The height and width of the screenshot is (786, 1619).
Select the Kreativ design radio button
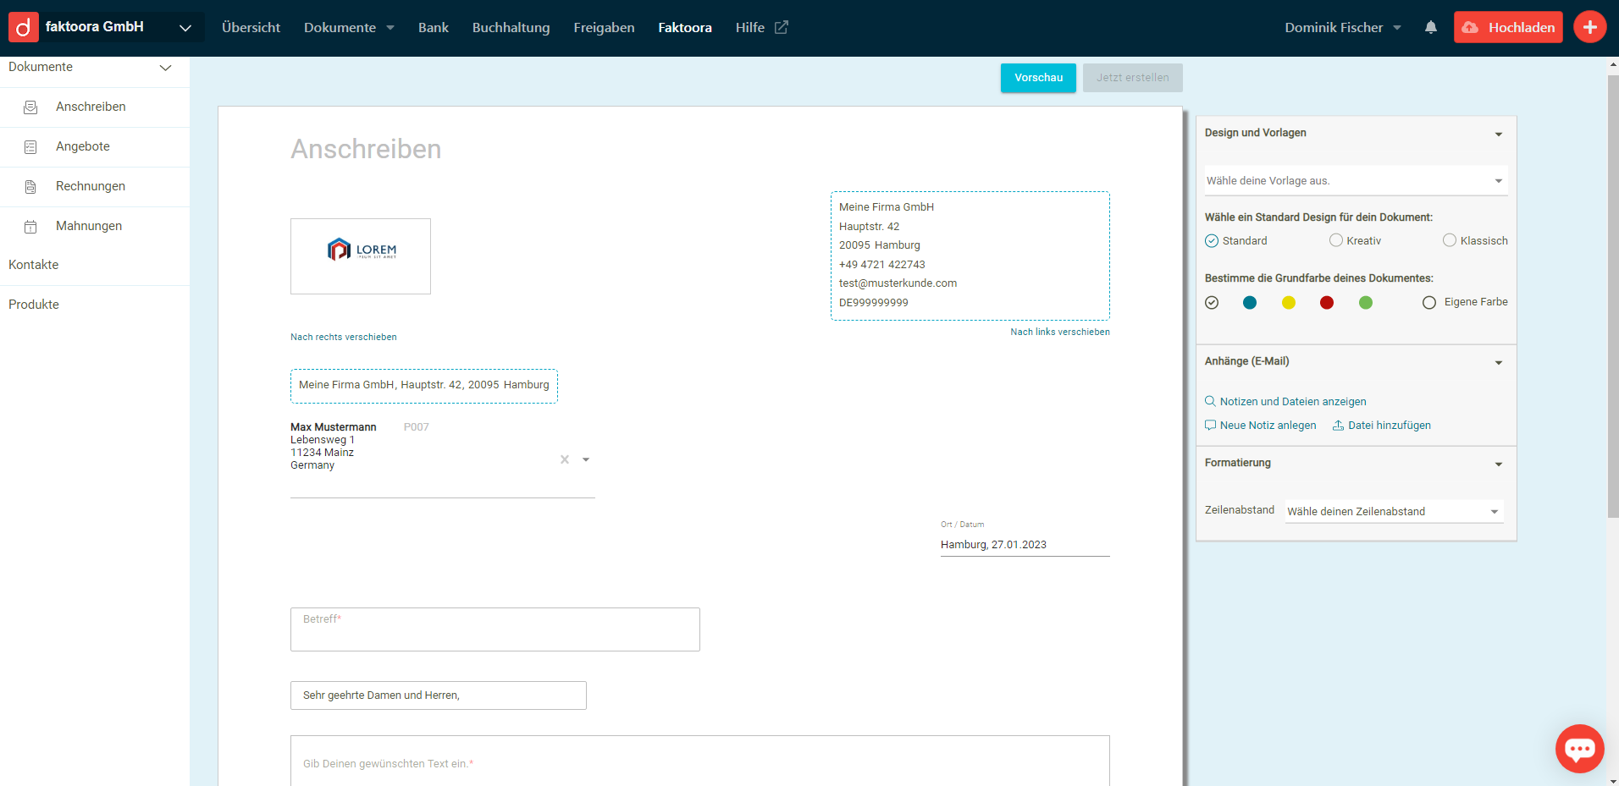point(1336,240)
